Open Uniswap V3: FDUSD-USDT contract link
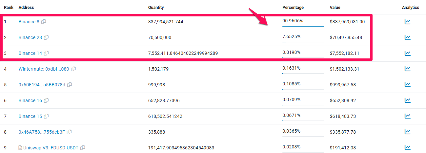 pos(51,148)
